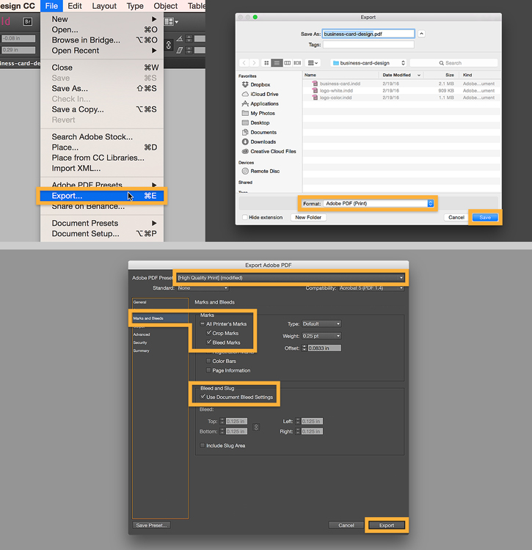Image resolution: width=532 pixels, height=550 pixels.
Task: Select Security in the left list
Action: click(160, 342)
